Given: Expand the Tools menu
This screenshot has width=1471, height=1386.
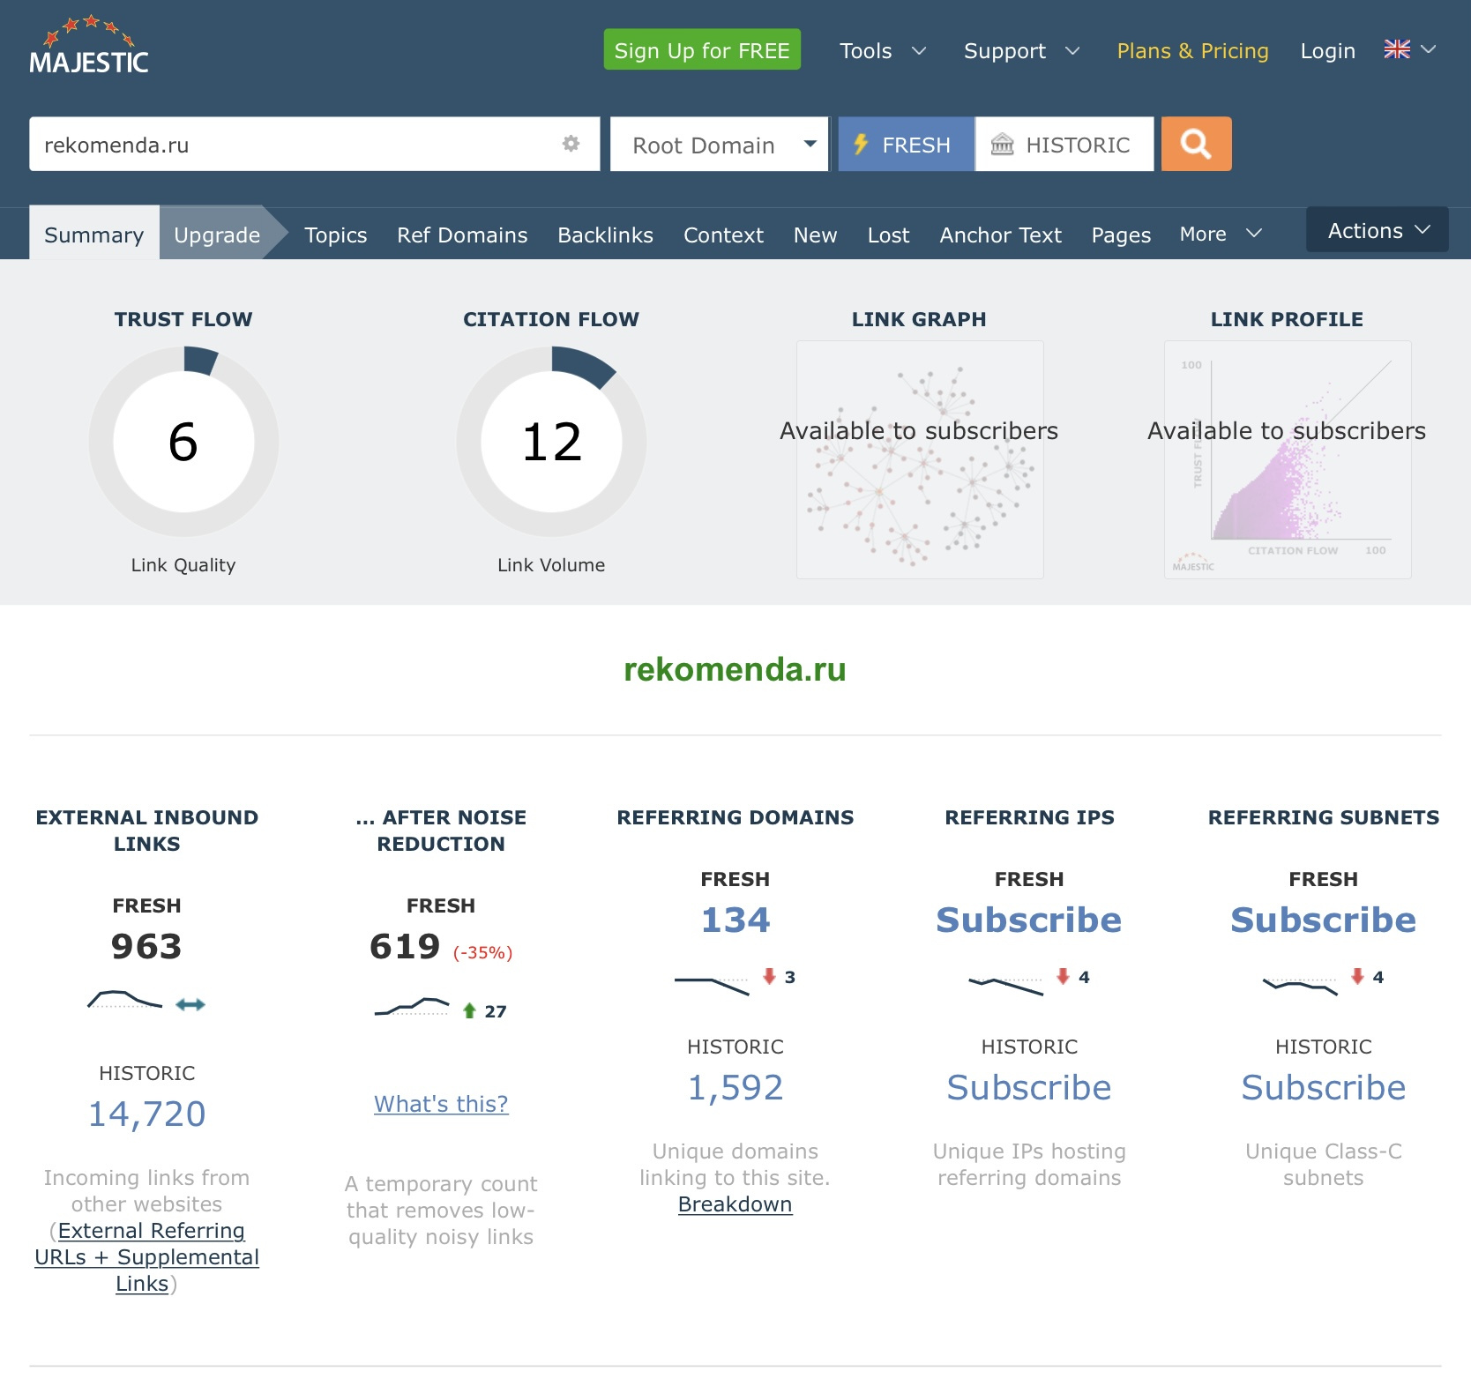Looking at the screenshot, I should 883,50.
